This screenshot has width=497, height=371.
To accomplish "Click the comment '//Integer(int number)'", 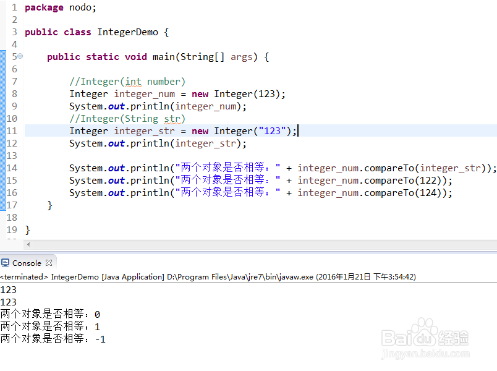I will click(127, 82).
